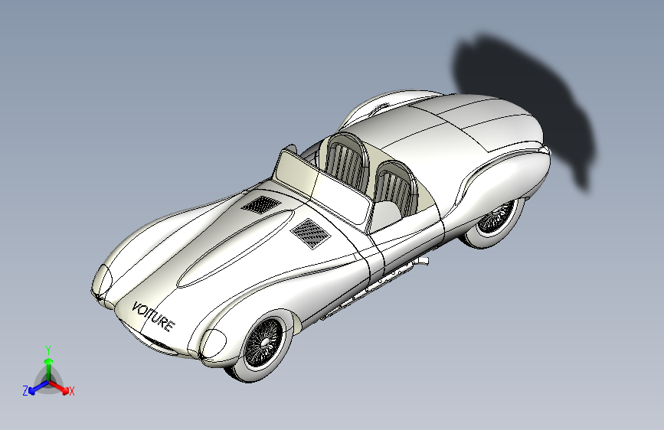Select the headlight beside the front wheel
The image size is (664, 430).
(x=213, y=343)
